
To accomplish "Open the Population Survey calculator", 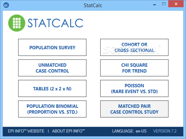I will point(52,47).
